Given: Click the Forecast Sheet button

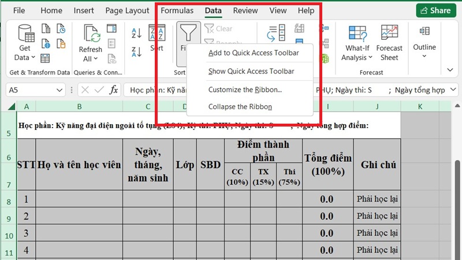Looking at the screenshot, I should [389, 43].
